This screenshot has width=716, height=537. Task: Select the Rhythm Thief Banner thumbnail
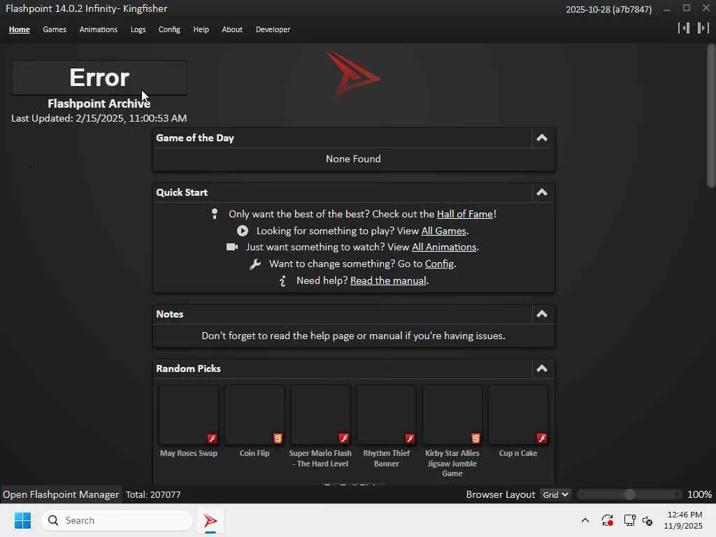click(386, 415)
